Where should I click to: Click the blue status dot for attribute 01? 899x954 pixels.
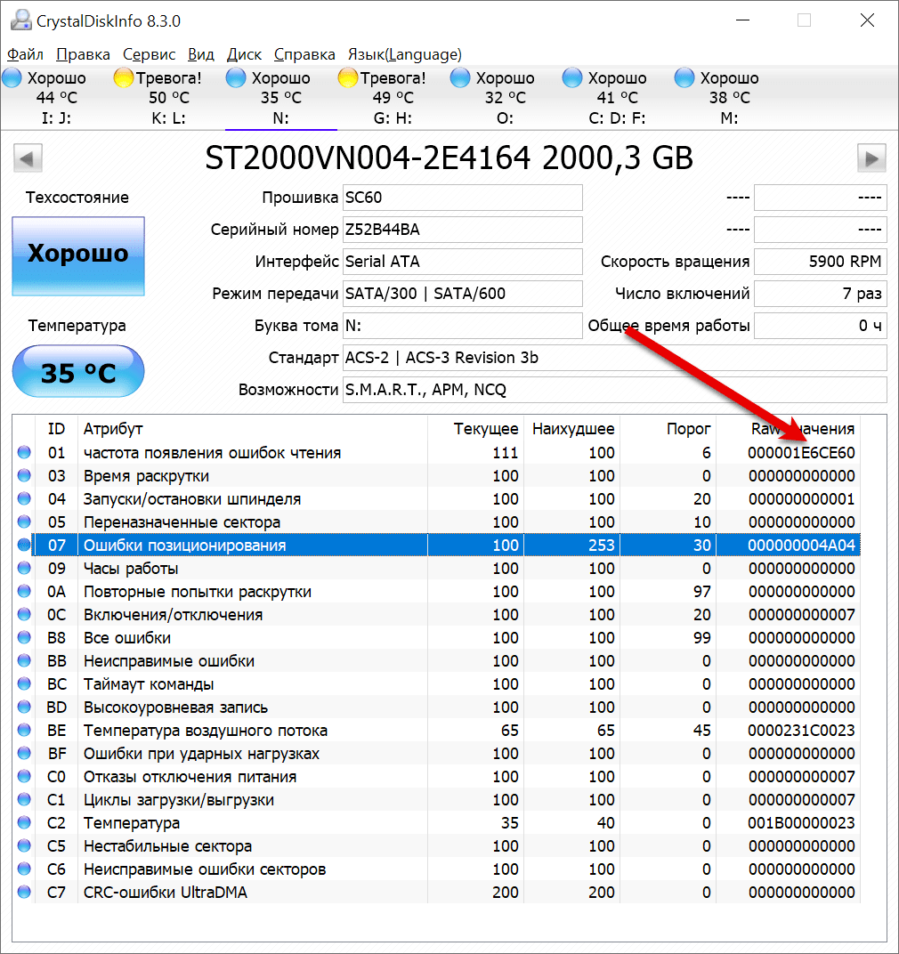tap(23, 453)
